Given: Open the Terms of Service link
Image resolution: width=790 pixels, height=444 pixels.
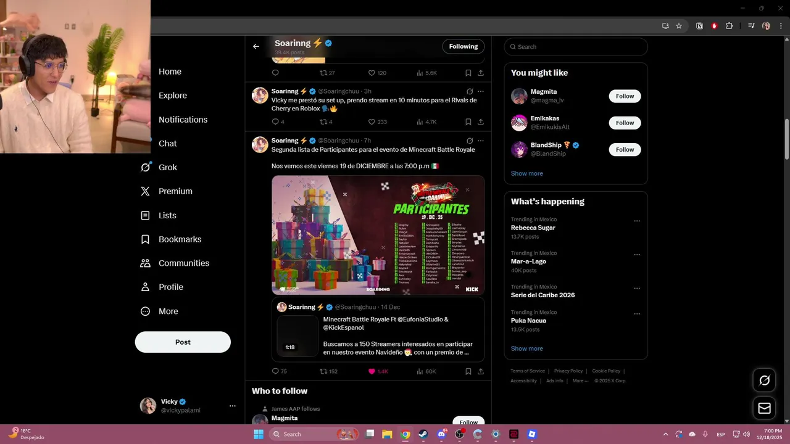Looking at the screenshot, I should [528, 371].
